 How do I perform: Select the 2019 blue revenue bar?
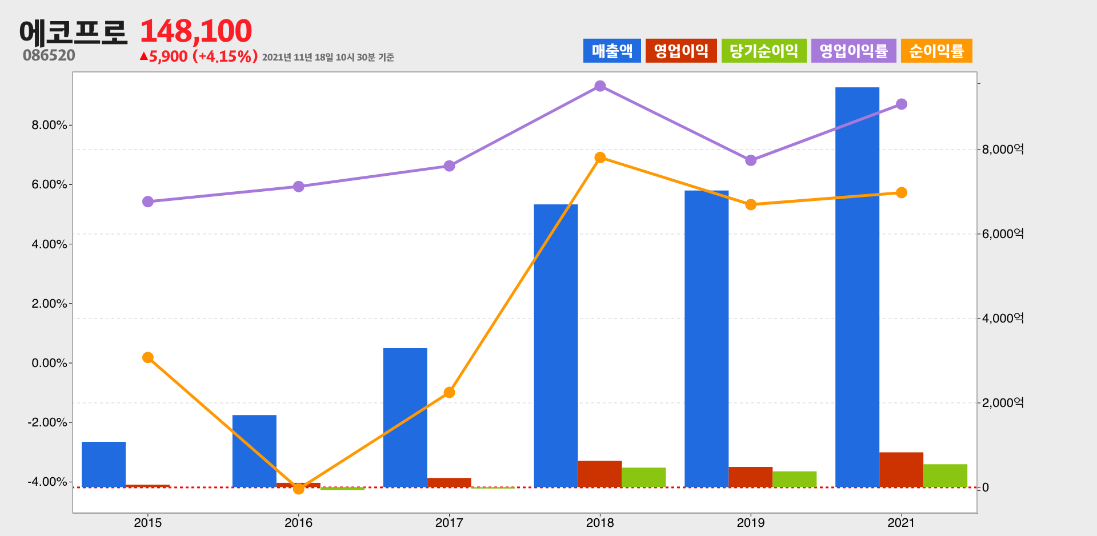(x=707, y=339)
